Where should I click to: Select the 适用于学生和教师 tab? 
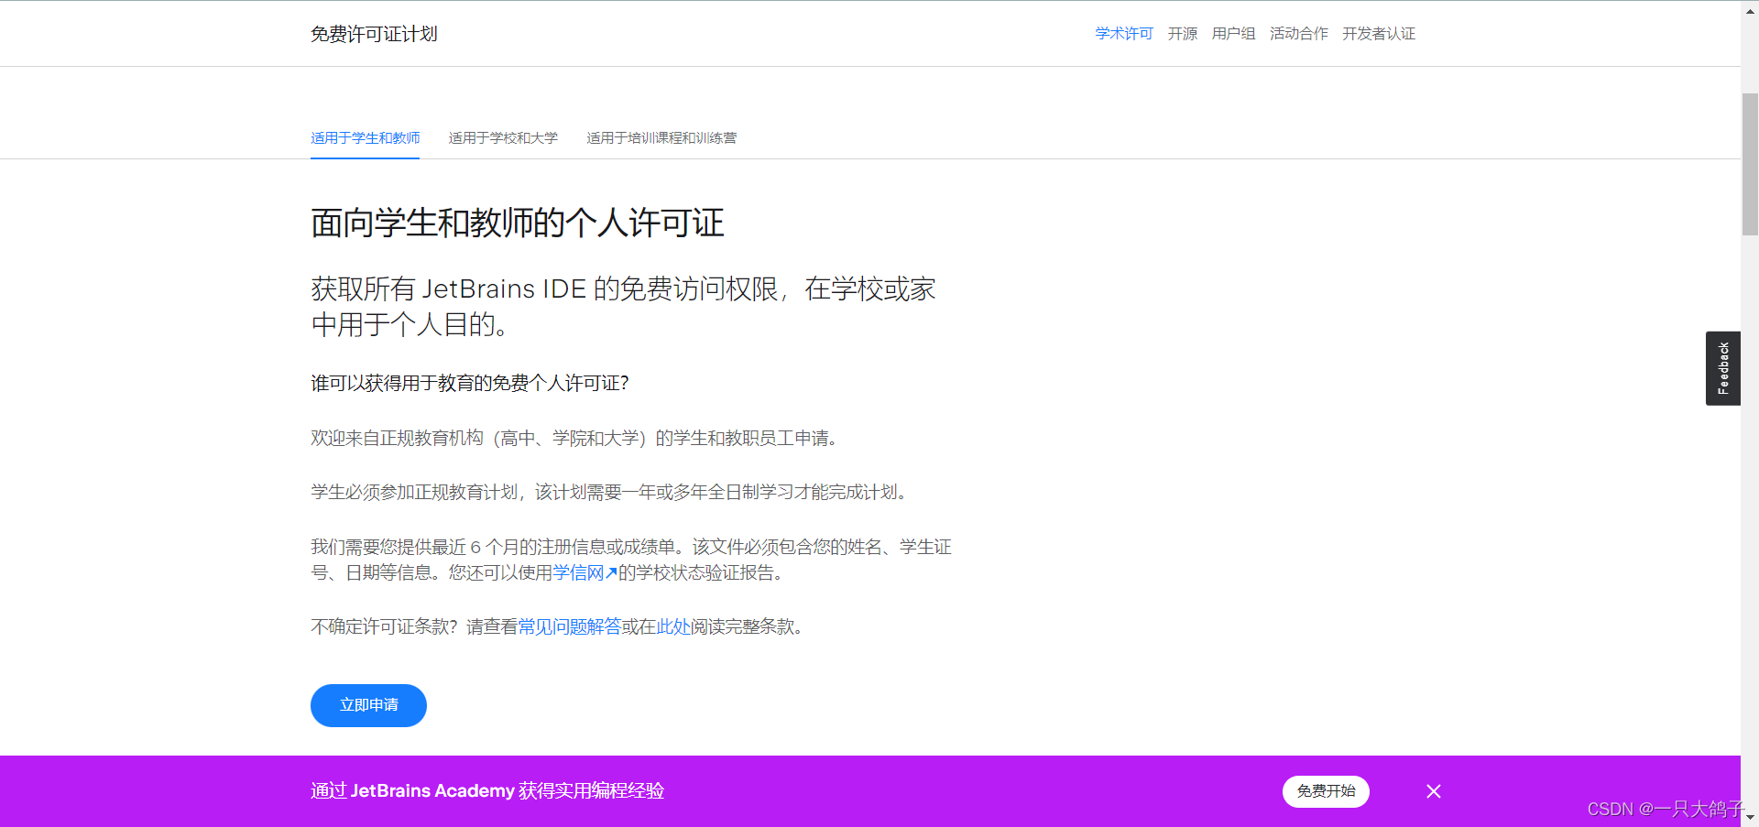click(x=365, y=137)
